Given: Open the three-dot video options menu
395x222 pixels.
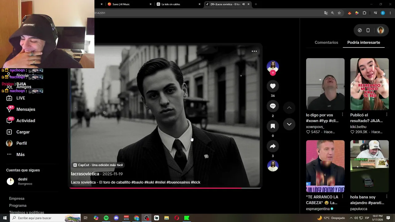Looking at the screenshot, I should (254, 51).
